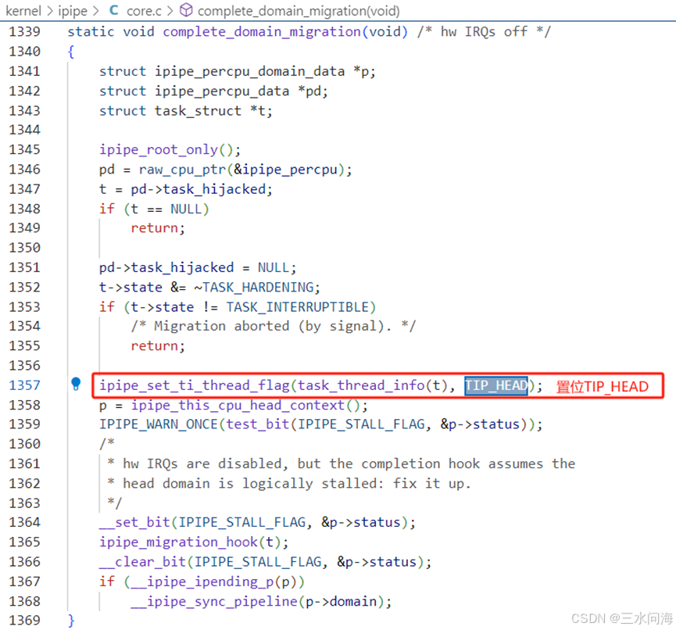Open the kernel breadcrumb segment

click(23, 10)
